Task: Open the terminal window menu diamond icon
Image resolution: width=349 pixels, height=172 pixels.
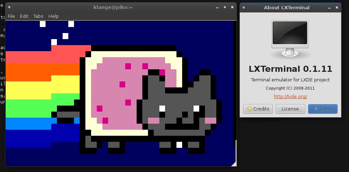Action: pos(9,7)
